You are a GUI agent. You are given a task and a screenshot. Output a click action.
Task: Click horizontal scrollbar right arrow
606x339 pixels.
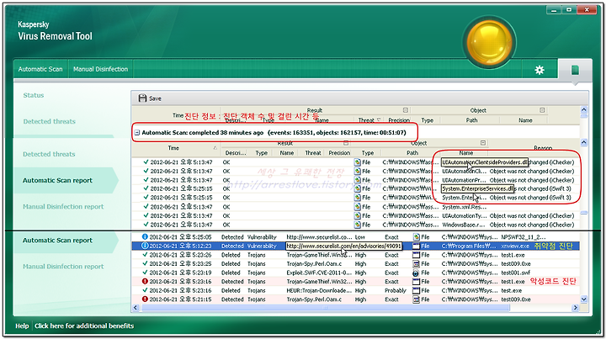(575, 308)
